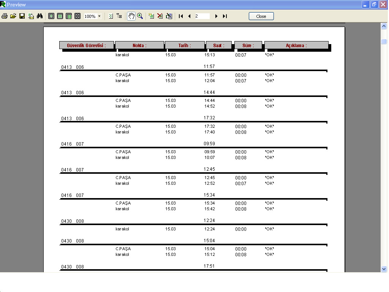Jump to the last page
The image size is (389, 292).
click(225, 16)
